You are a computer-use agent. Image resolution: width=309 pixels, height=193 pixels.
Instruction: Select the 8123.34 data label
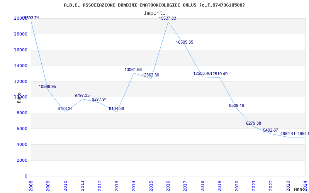pos(65,108)
